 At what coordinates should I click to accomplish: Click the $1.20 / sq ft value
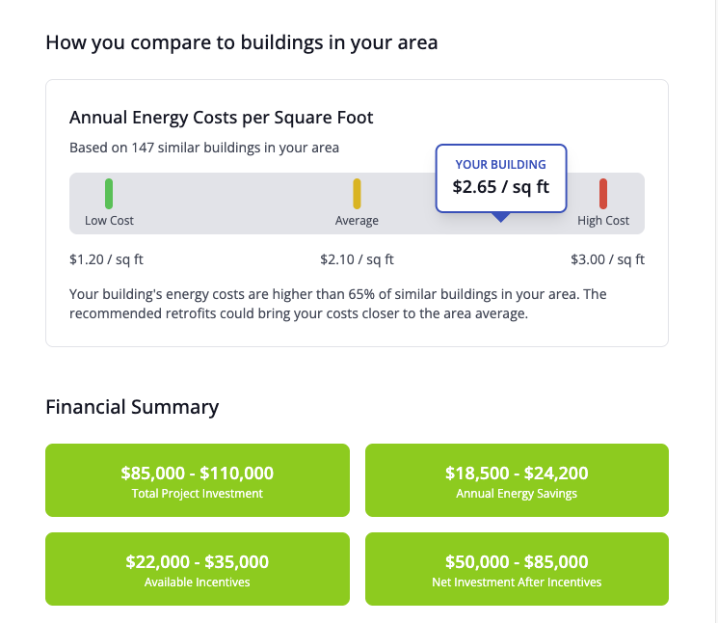point(106,259)
